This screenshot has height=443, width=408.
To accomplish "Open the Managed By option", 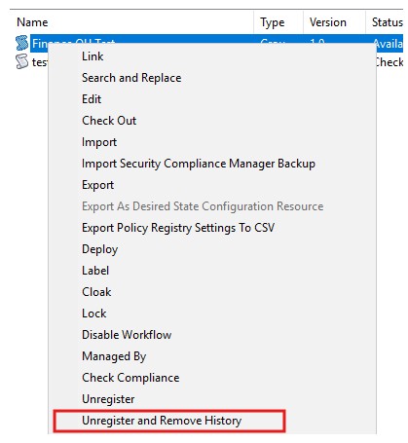I will pos(114,356).
